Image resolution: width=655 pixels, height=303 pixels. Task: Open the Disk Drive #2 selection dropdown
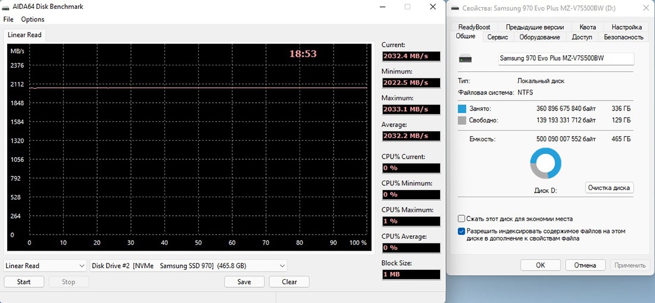click(188, 266)
